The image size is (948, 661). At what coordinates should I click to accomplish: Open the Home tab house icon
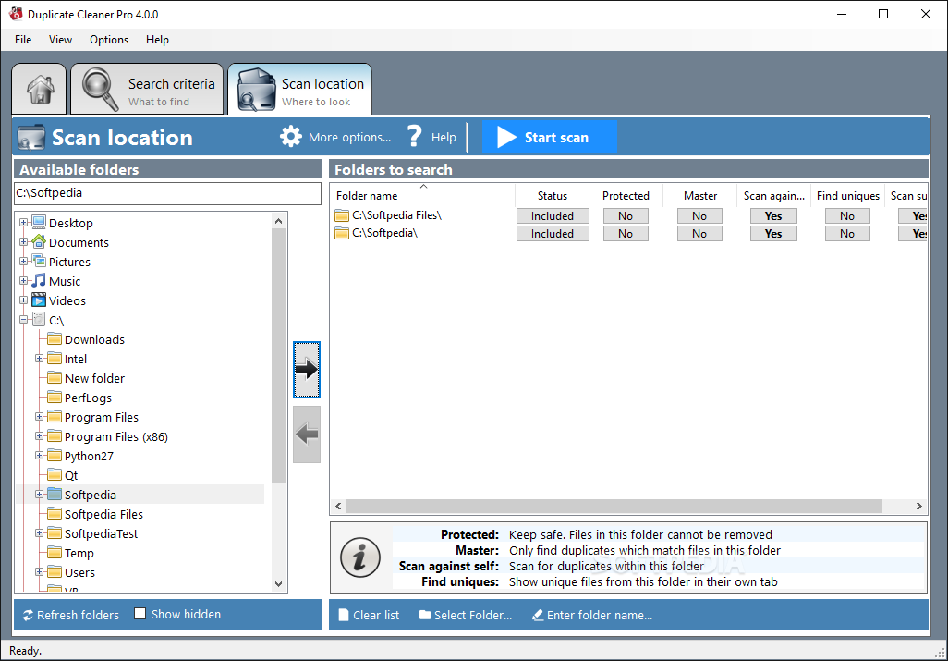coord(40,90)
